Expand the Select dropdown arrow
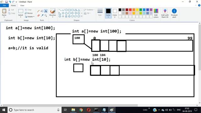Viewport: 201px width, 113px height. pos(20,17)
